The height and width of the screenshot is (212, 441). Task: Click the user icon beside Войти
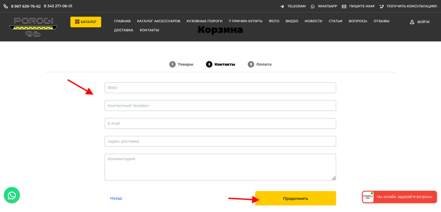click(412, 22)
